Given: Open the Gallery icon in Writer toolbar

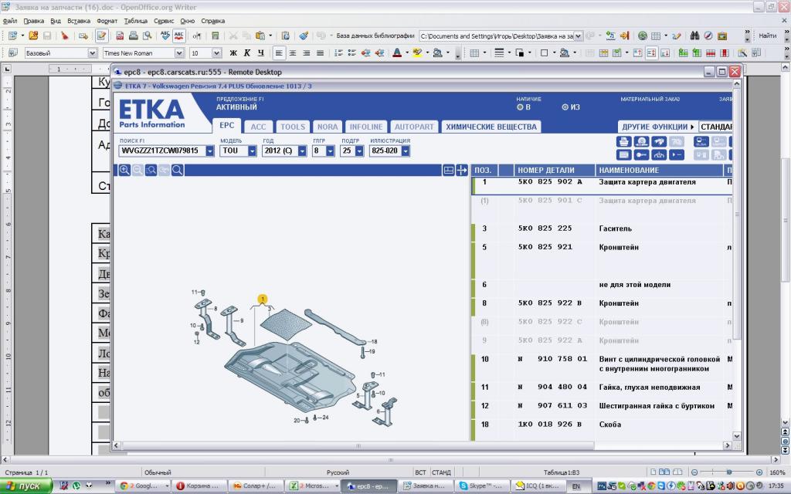Looking at the screenshot, I should [x=722, y=36].
